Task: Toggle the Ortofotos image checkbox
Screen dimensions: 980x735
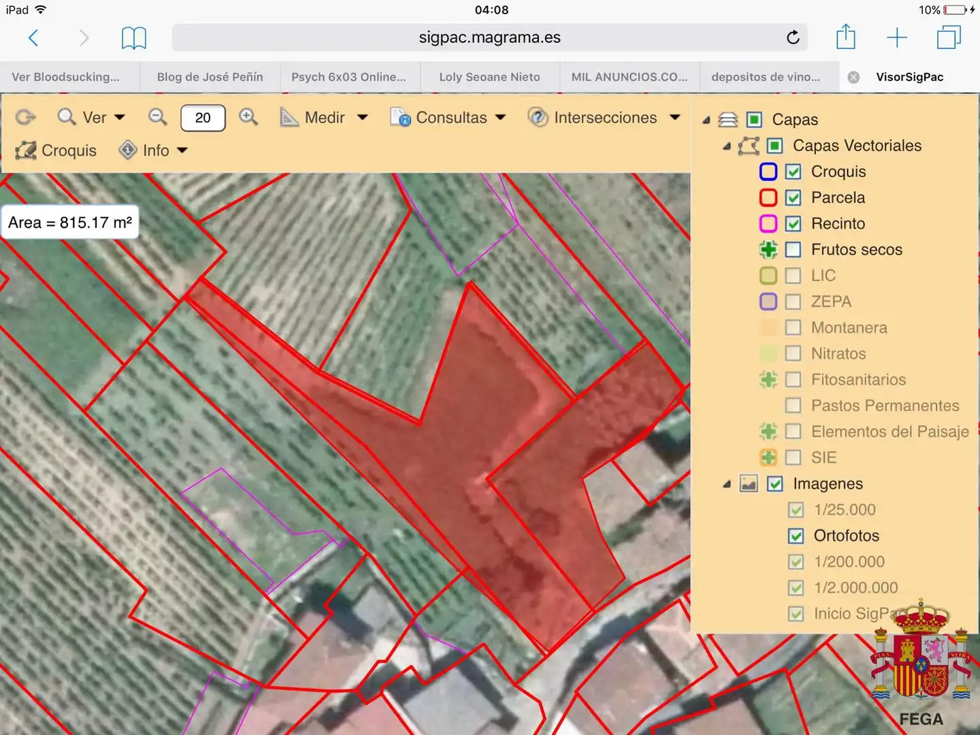Action: (796, 536)
